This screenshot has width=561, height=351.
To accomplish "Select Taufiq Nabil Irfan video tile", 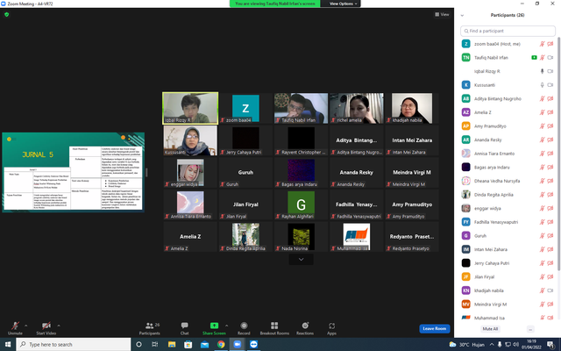I will pos(301,108).
